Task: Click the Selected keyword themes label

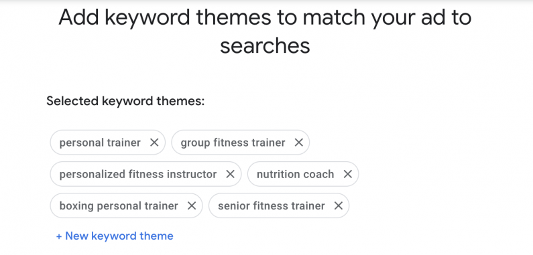Action: [125, 101]
